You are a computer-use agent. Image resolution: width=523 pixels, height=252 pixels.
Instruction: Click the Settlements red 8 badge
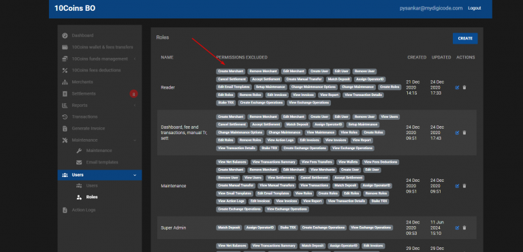(133, 94)
